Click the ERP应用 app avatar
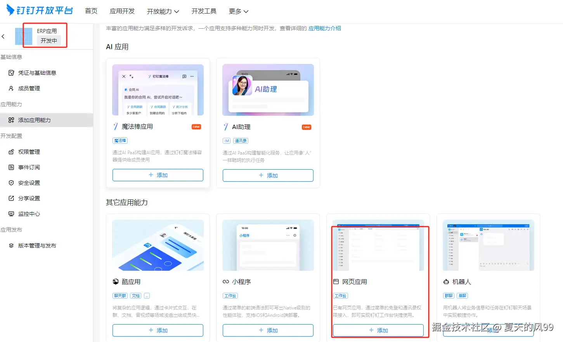The image size is (563, 342). 24,35
